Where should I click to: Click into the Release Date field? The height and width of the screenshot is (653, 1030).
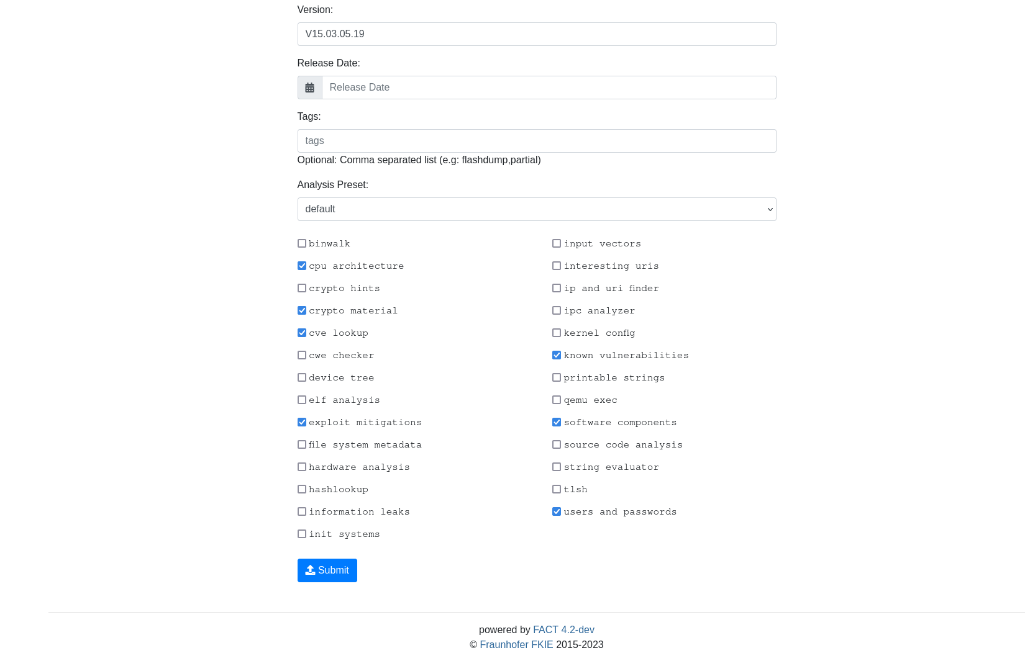pyautogui.click(x=548, y=88)
